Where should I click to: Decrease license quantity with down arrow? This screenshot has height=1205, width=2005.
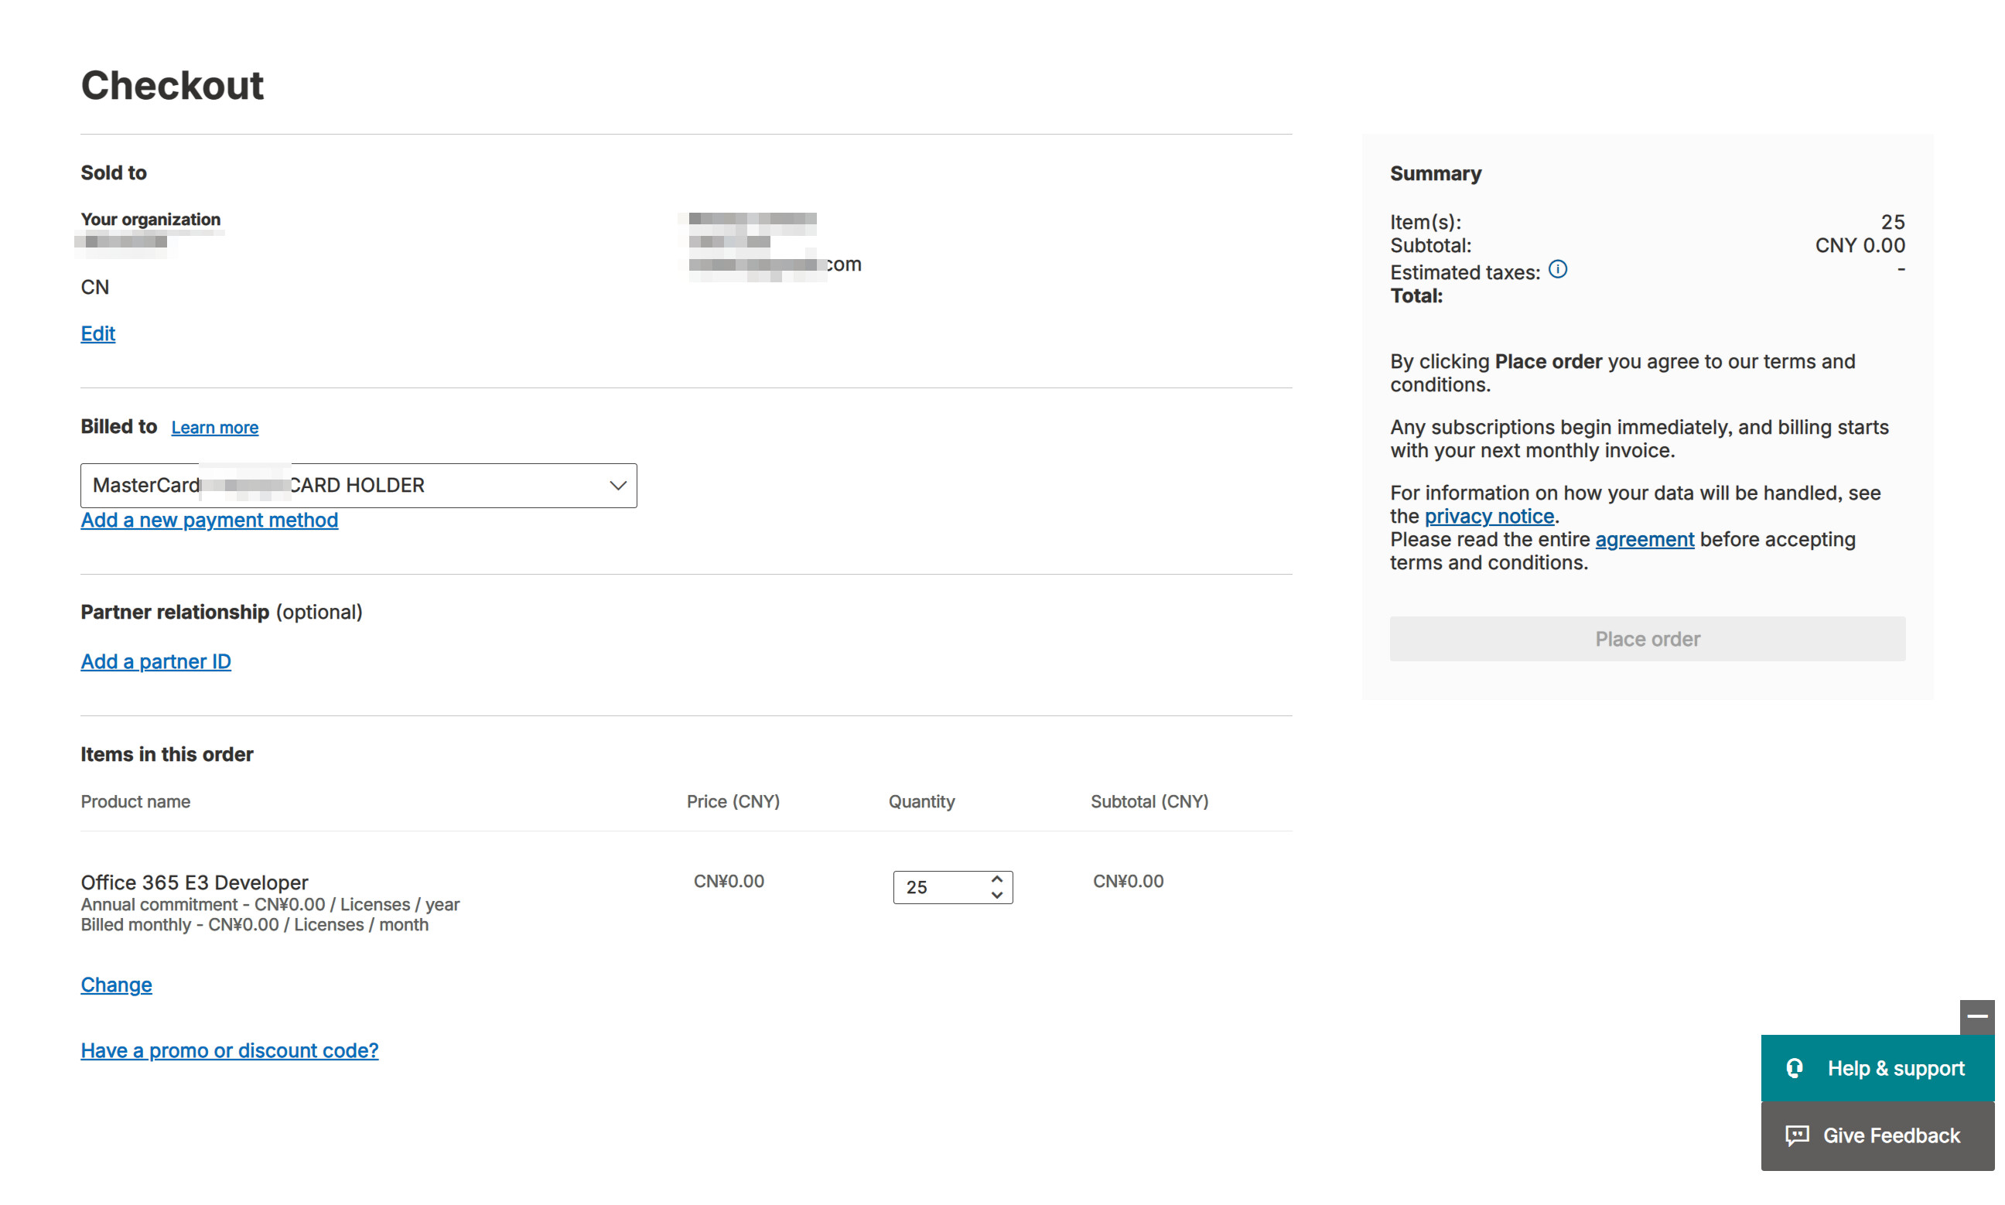click(996, 895)
